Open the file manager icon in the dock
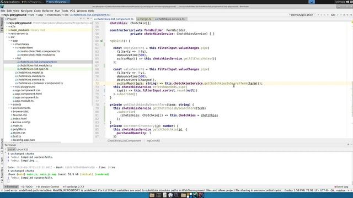This screenshot has width=353, height=198. [x=152, y=195]
